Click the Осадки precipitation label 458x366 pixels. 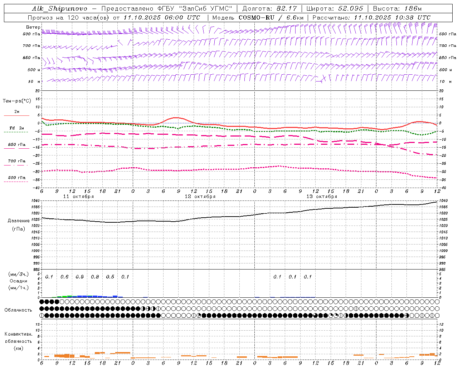tap(19, 281)
